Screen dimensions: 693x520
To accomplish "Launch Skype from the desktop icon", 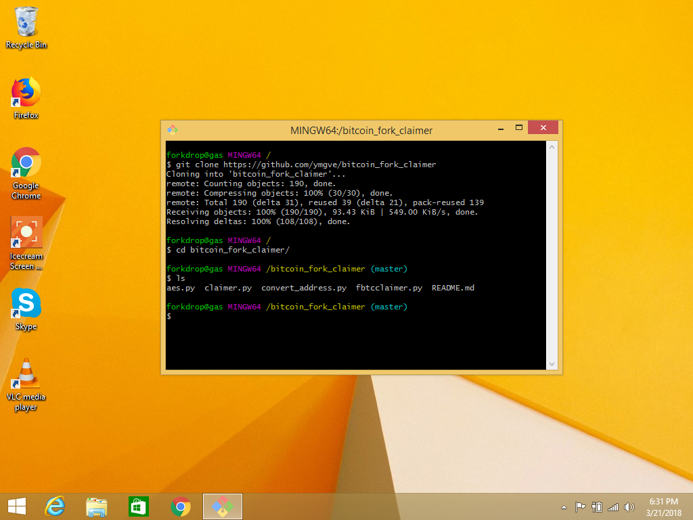I will pyautogui.click(x=26, y=304).
